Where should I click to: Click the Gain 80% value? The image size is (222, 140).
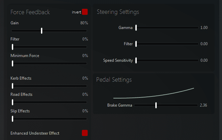pyautogui.click(x=84, y=23)
